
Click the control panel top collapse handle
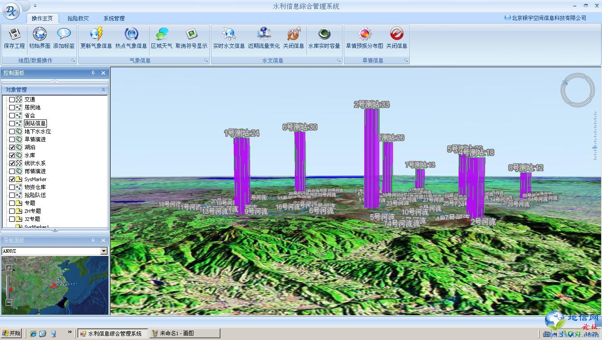pos(55,81)
